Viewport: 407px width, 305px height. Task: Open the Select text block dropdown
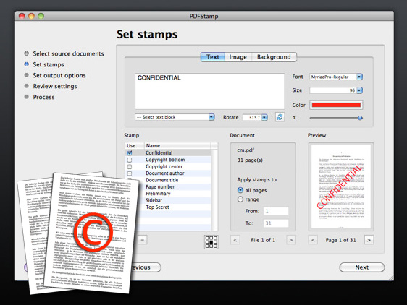coord(175,117)
